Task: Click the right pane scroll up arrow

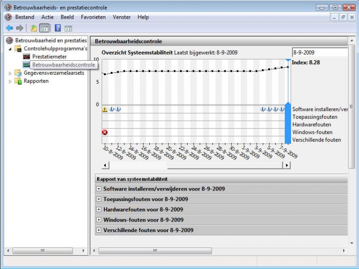Action: click(x=352, y=41)
